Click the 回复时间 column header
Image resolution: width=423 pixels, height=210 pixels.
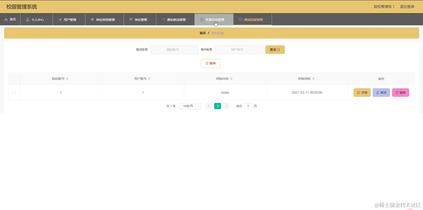tap(307, 79)
